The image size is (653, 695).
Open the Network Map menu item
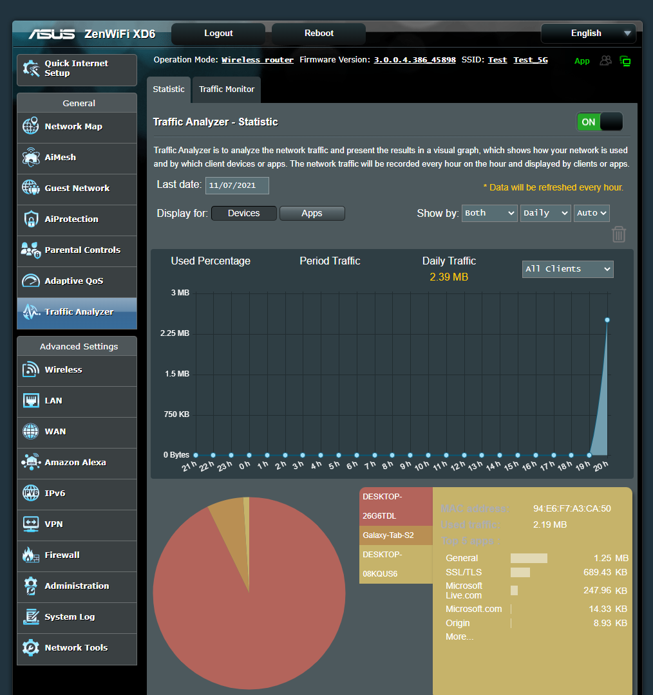click(77, 127)
